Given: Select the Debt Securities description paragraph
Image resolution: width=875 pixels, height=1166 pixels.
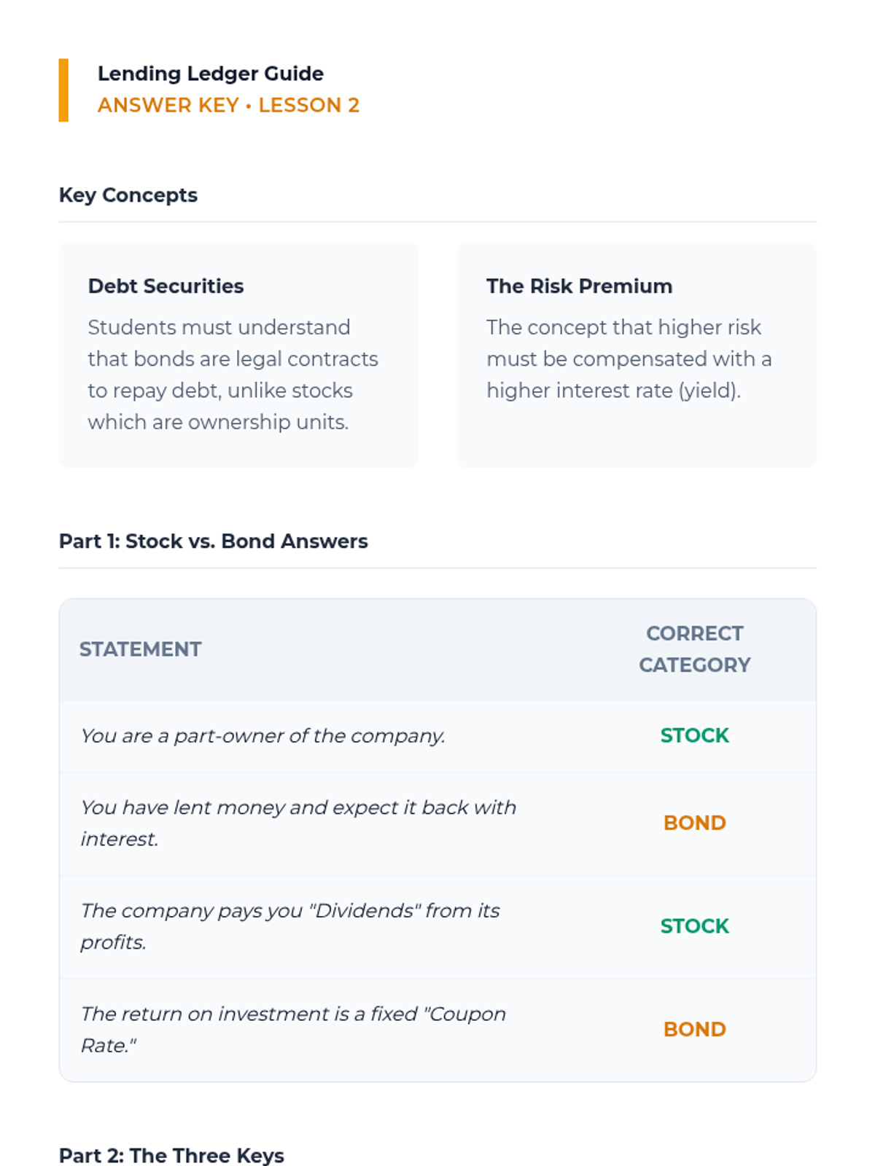Looking at the screenshot, I should click(x=233, y=374).
